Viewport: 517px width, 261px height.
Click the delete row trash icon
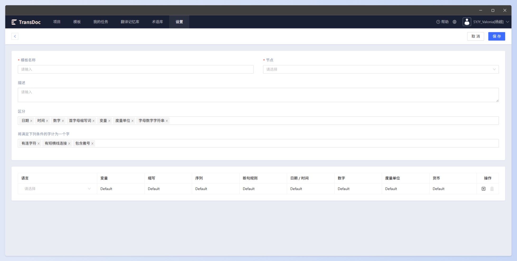point(492,189)
